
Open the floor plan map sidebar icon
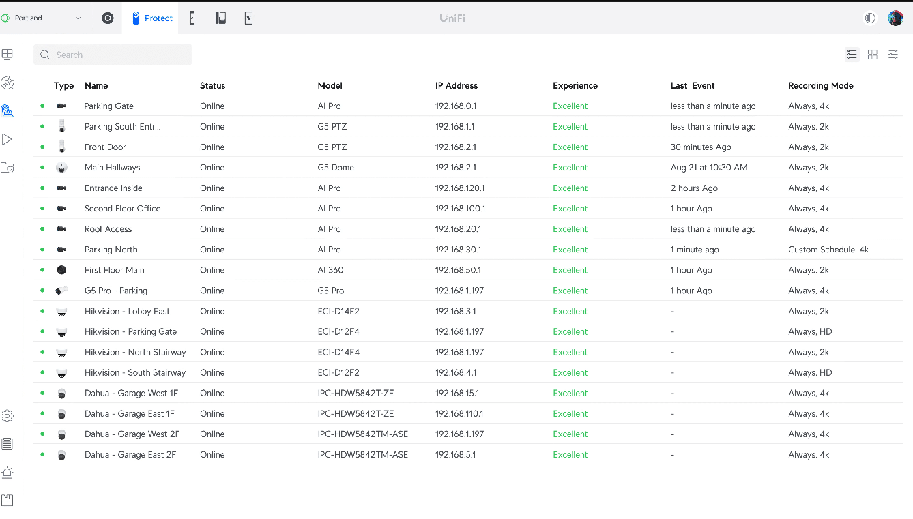pyautogui.click(x=8, y=500)
